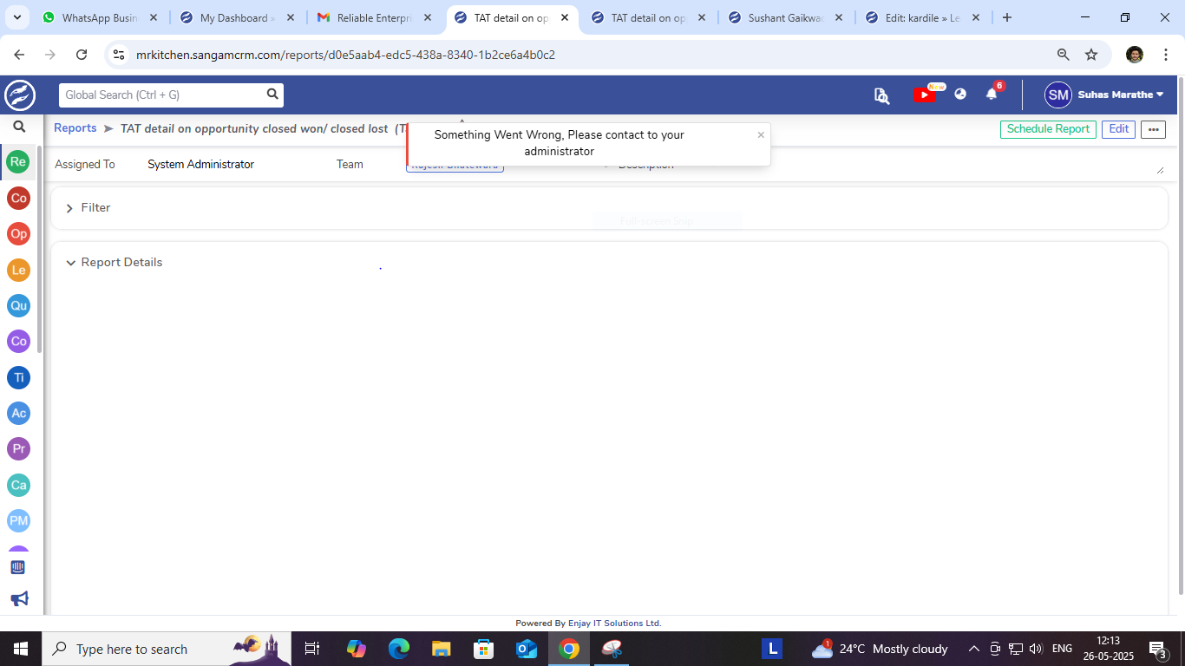The image size is (1185, 666).
Task: Open the Pr module in the sidebar
Action: pyautogui.click(x=18, y=449)
